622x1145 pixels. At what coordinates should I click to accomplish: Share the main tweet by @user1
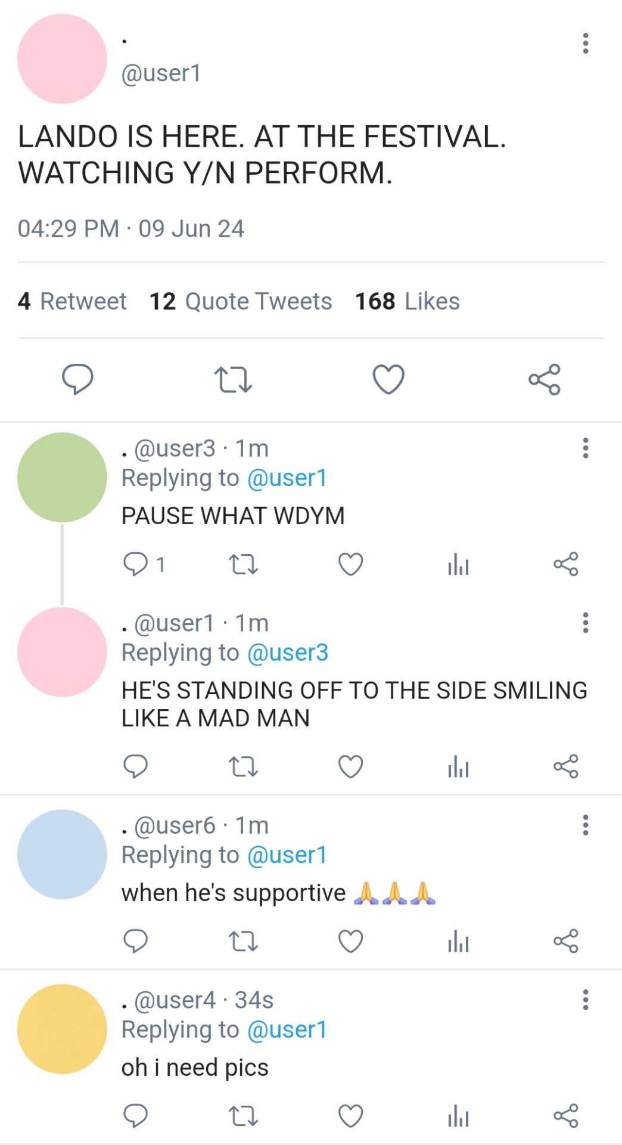[x=545, y=379]
